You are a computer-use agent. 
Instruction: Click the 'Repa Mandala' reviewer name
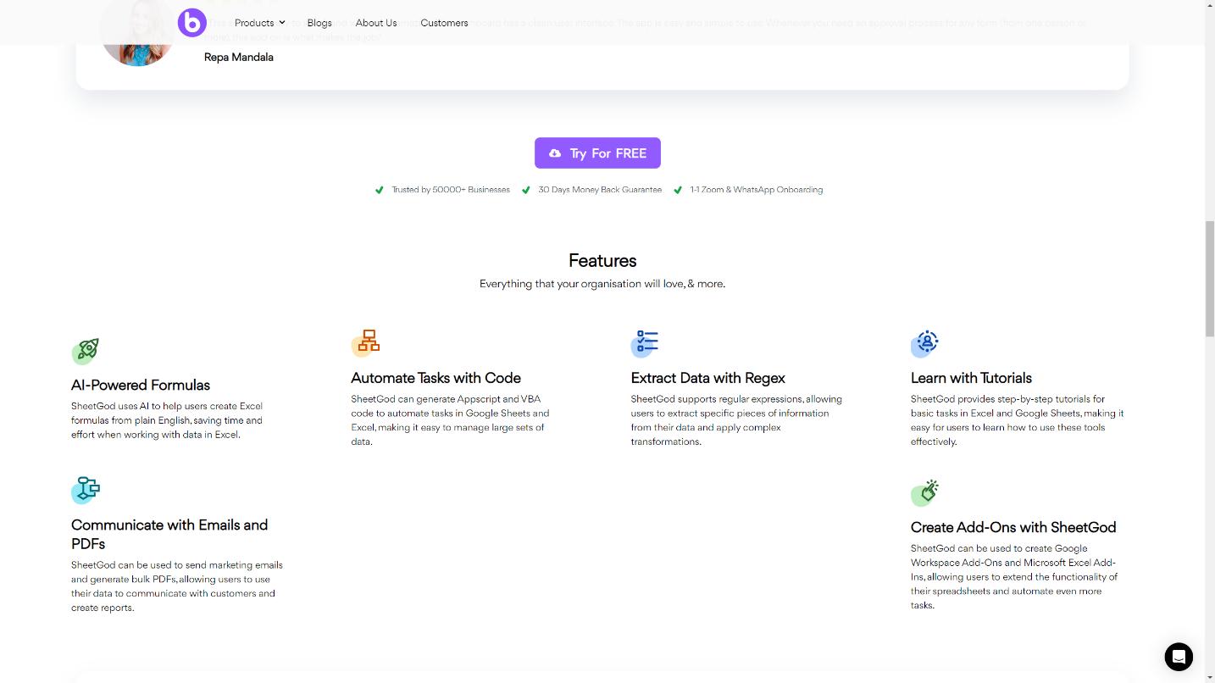[239, 58]
